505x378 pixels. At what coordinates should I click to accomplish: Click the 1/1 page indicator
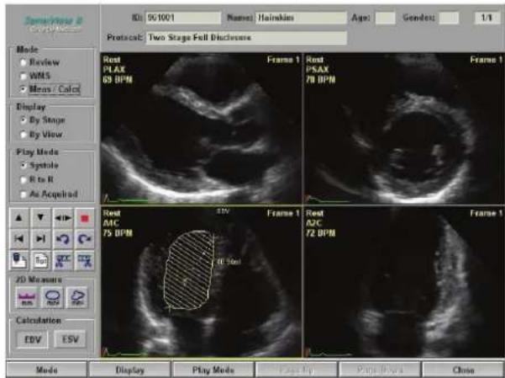click(487, 18)
